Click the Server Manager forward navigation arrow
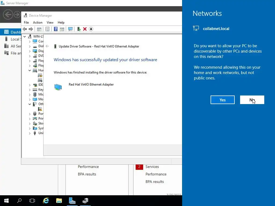 [17, 14]
